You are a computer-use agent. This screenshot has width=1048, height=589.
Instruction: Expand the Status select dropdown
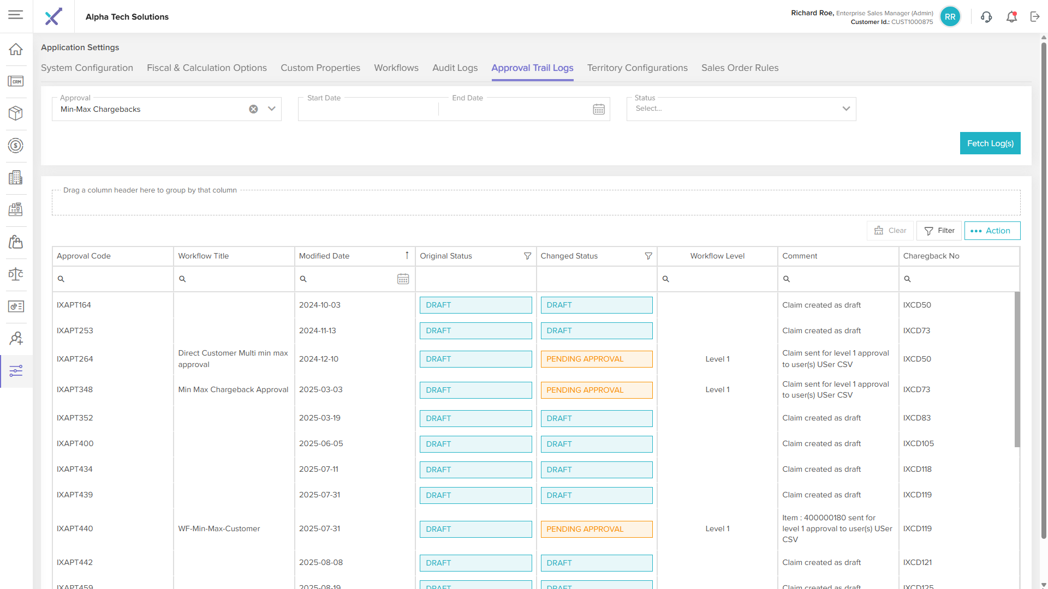[x=846, y=109]
